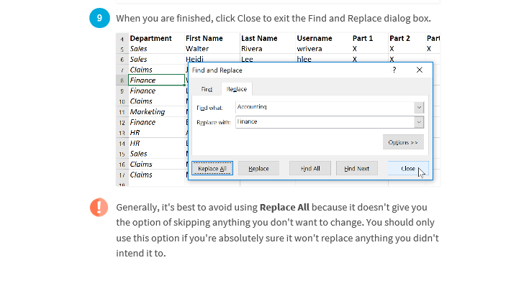529x296 pixels.
Task: Click the Replace button
Action: 259,168
